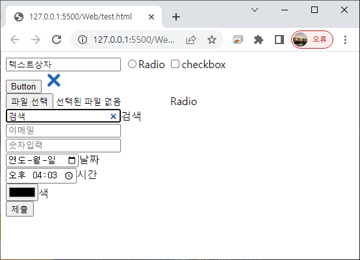Open a new tab with the plus button
The width and height of the screenshot is (360, 260).
point(176,17)
